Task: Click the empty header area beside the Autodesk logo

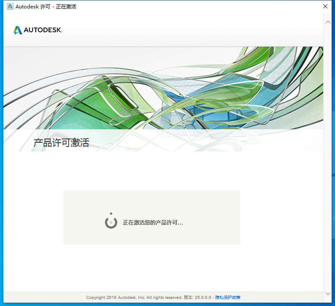Action: point(189,30)
